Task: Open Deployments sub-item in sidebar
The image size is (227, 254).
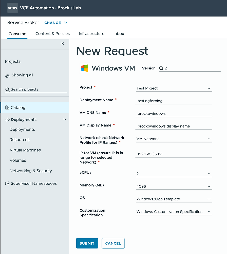Action: point(22,130)
